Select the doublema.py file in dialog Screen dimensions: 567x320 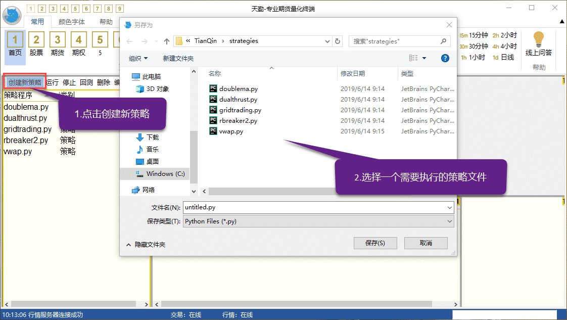[x=239, y=89]
